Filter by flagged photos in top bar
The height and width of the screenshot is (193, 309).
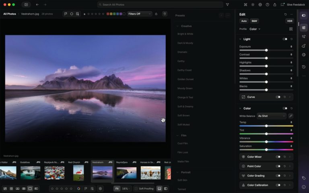[x=66, y=14]
